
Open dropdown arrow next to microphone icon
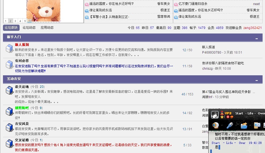click(x=235, y=126)
